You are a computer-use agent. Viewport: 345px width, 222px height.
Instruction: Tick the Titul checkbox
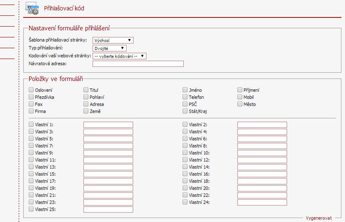click(86, 90)
